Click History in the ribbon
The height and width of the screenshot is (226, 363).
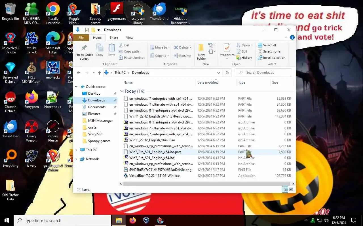coord(244,58)
